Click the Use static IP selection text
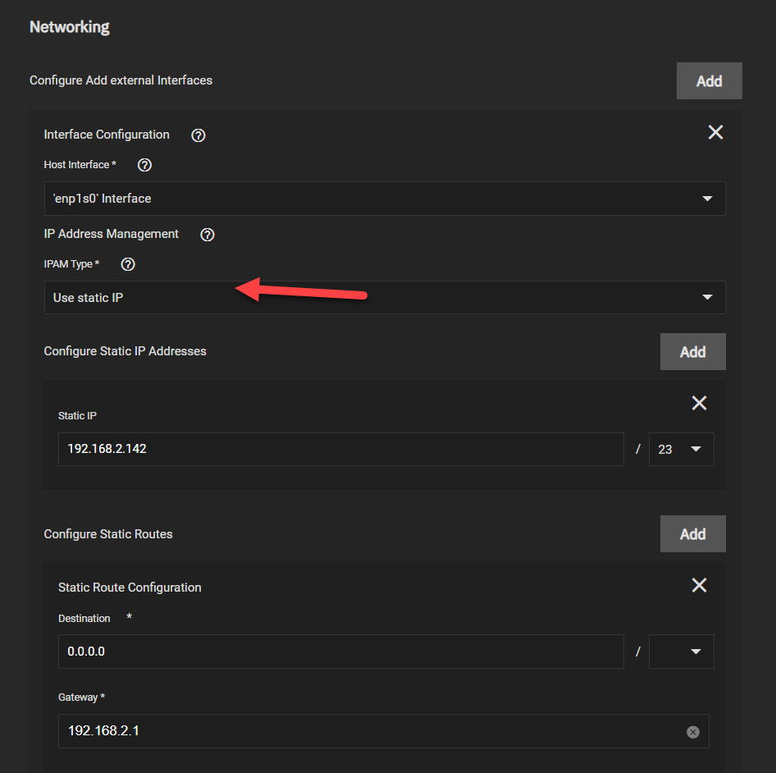Screen dimensions: 776x773 (88, 298)
